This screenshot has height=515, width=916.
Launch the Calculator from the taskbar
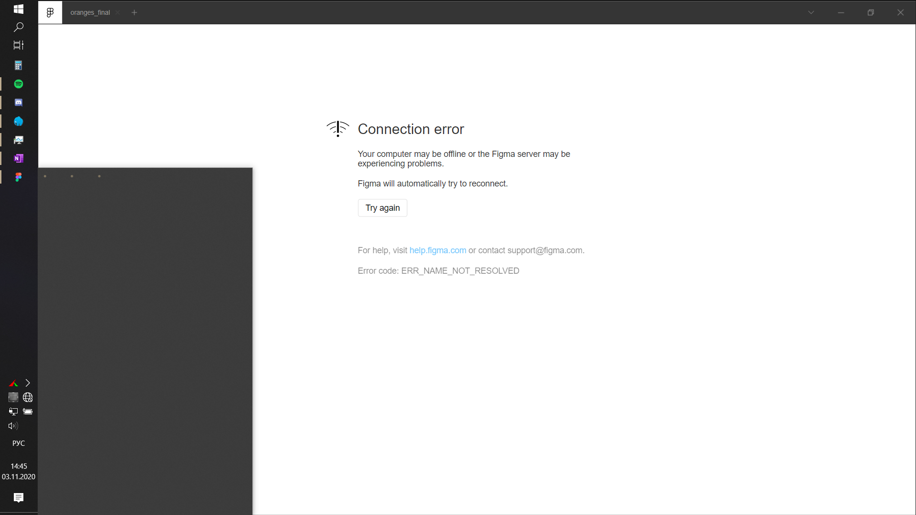19,65
